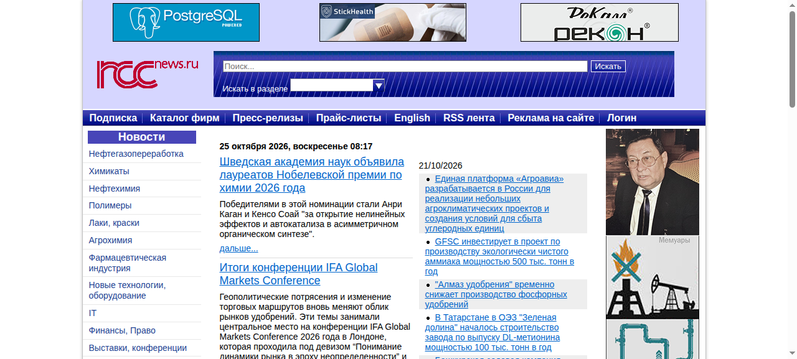Open the Татарстан DL-метионин plant link
This screenshot has height=359, width=797.
[493, 332]
